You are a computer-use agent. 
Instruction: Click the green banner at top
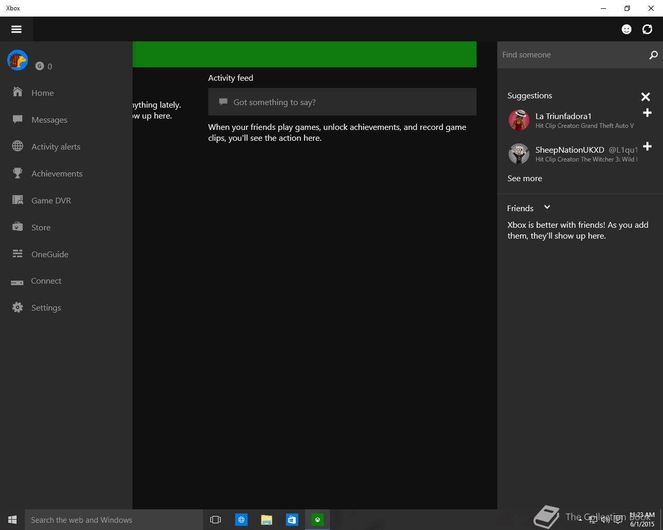coord(305,54)
